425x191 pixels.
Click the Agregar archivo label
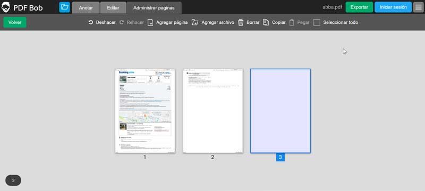click(218, 22)
